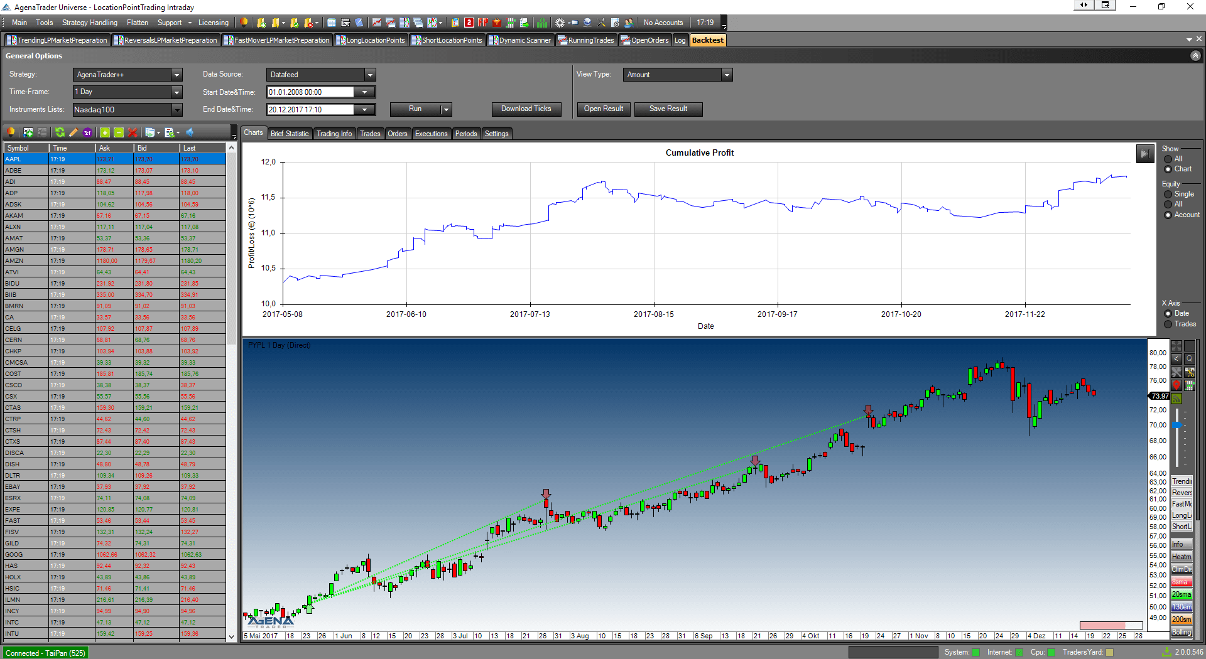Open the View Type Amount dropdown

(x=727, y=75)
